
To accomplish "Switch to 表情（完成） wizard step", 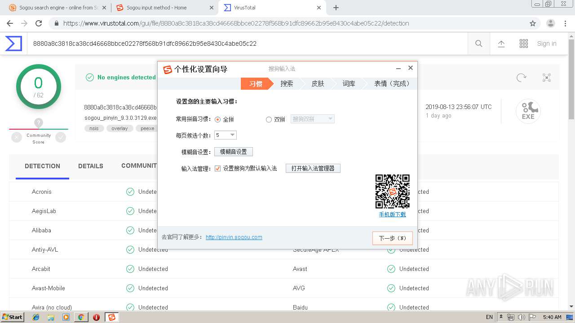I will pyautogui.click(x=392, y=84).
